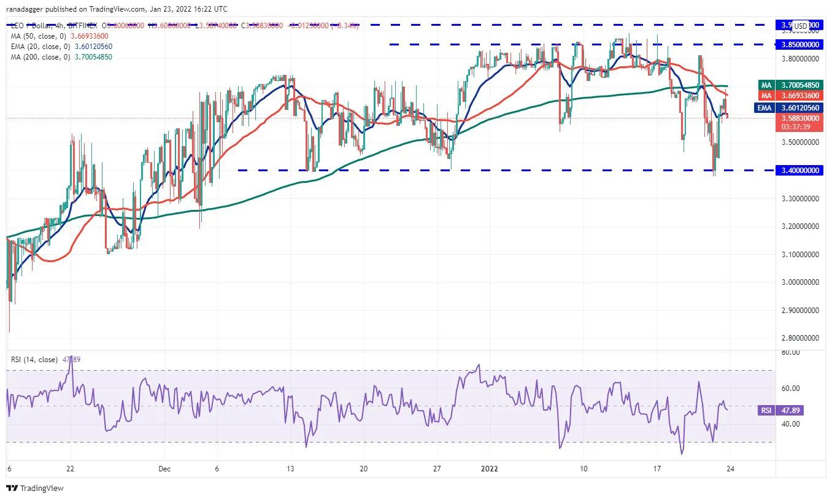Viewport: 832px width, 499px height.
Task: Click the RSI (14, close) indicator legend
Action: 47,359
